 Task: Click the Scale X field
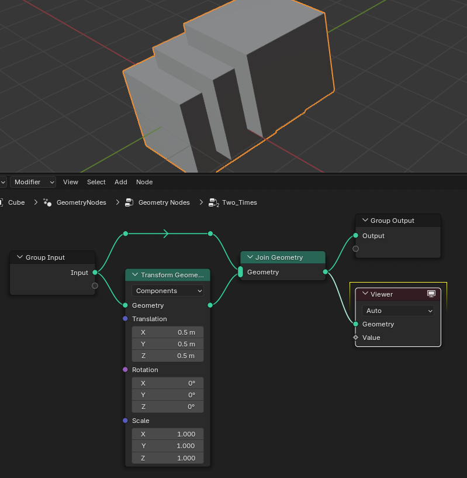168,434
